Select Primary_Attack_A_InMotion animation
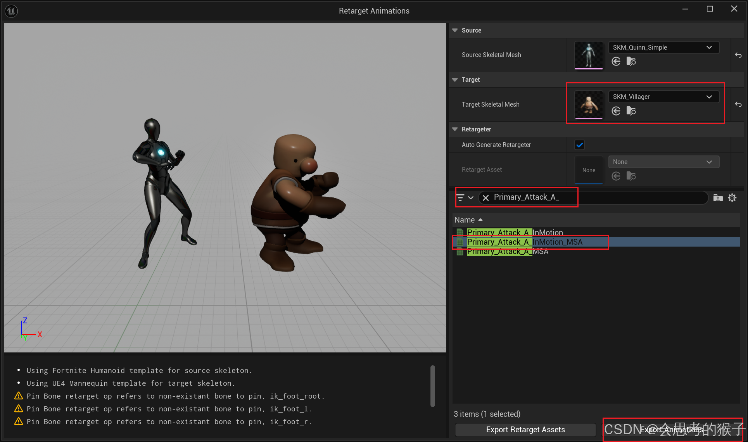Viewport: 748px width, 442px height. pos(515,233)
